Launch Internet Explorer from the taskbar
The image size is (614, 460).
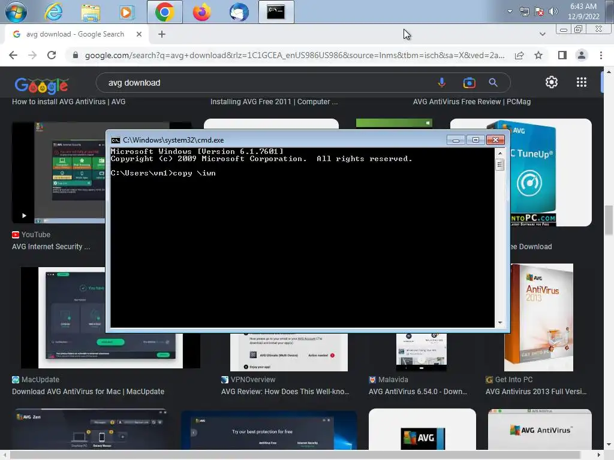click(53, 12)
